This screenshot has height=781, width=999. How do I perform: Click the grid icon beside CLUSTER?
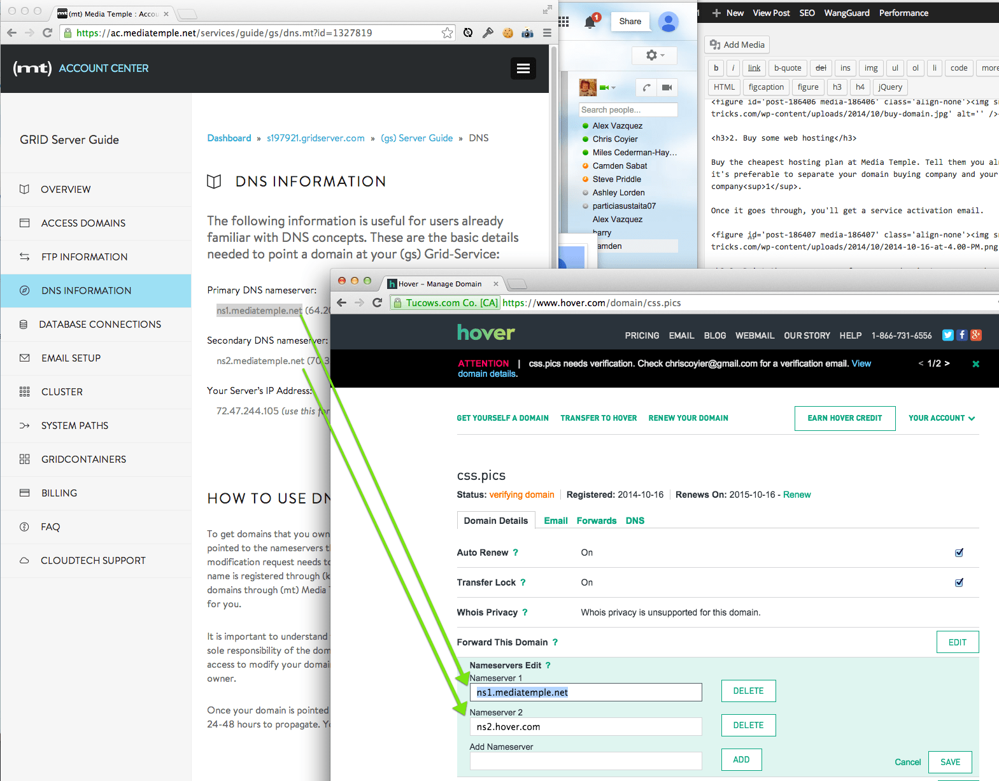[24, 391]
